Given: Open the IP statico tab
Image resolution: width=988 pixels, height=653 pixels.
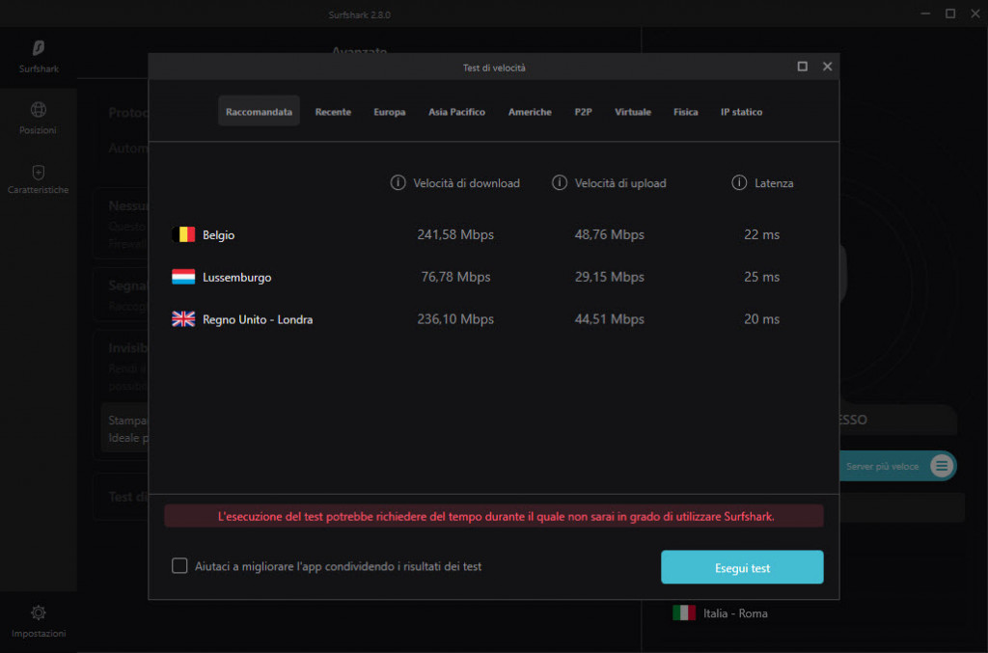Looking at the screenshot, I should 742,112.
